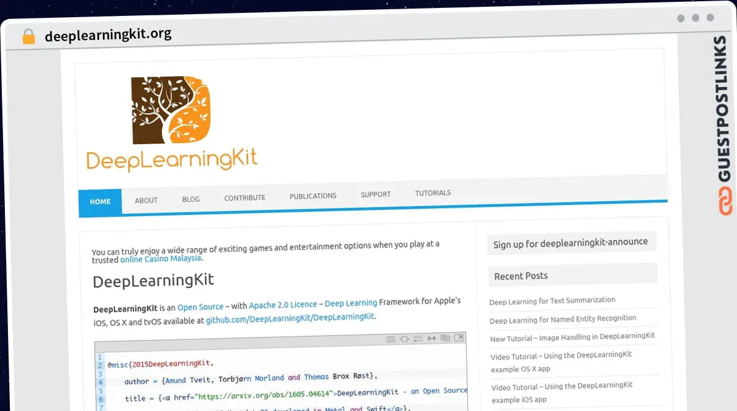Viewport: 737px width, 411px height.
Task: Open the HOME navigation tab
Action: click(100, 201)
